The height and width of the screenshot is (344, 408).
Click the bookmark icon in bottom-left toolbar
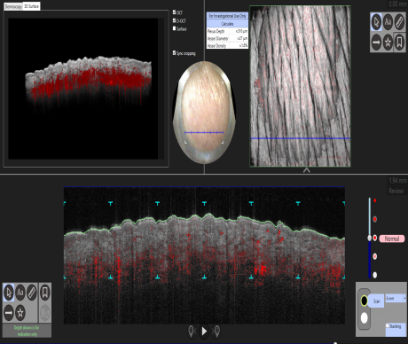click(x=45, y=293)
